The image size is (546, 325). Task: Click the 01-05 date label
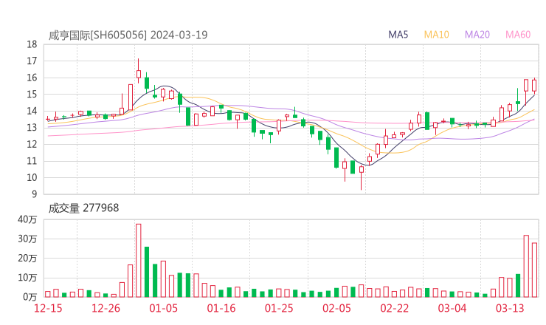click(163, 308)
